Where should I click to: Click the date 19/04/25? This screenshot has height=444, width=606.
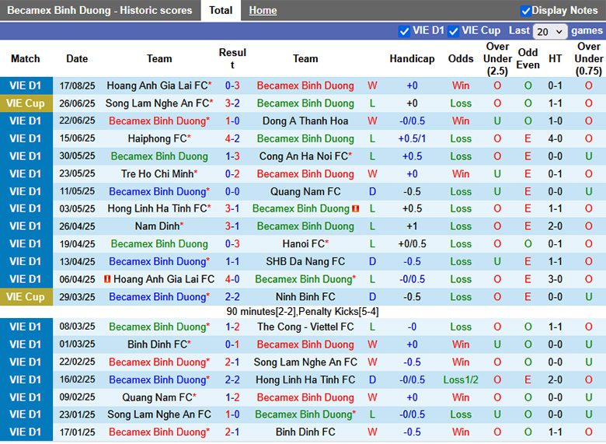pyautogui.click(x=77, y=243)
